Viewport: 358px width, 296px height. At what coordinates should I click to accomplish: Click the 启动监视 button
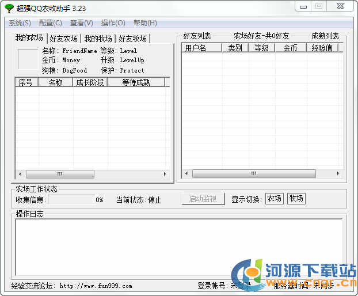203,199
